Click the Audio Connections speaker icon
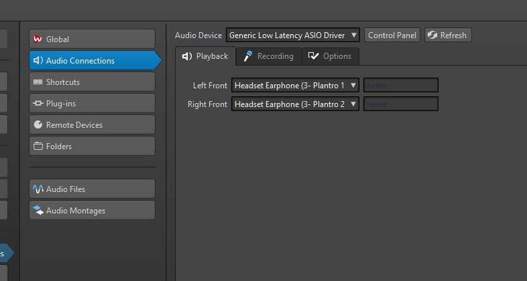 pos(38,61)
